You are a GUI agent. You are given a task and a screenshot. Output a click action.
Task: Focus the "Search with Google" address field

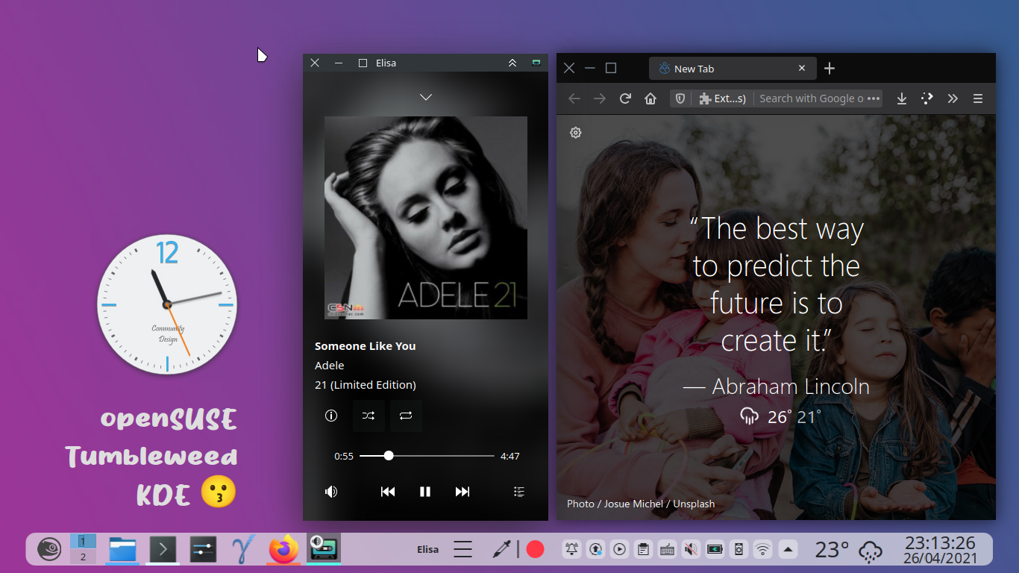812,98
